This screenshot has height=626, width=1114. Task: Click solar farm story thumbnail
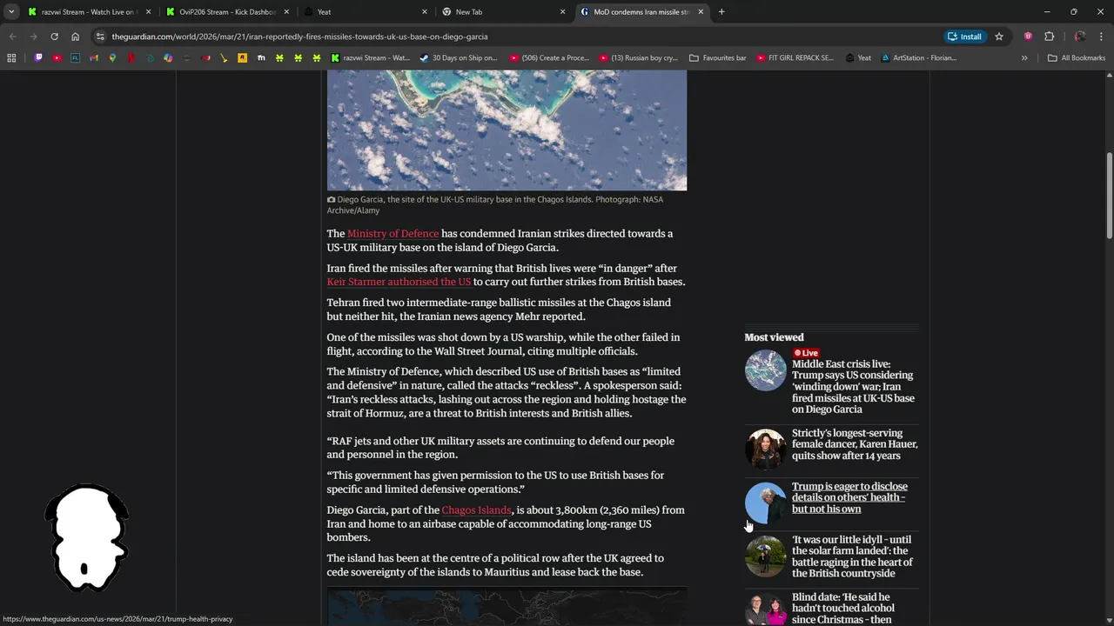pyautogui.click(x=766, y=556)
